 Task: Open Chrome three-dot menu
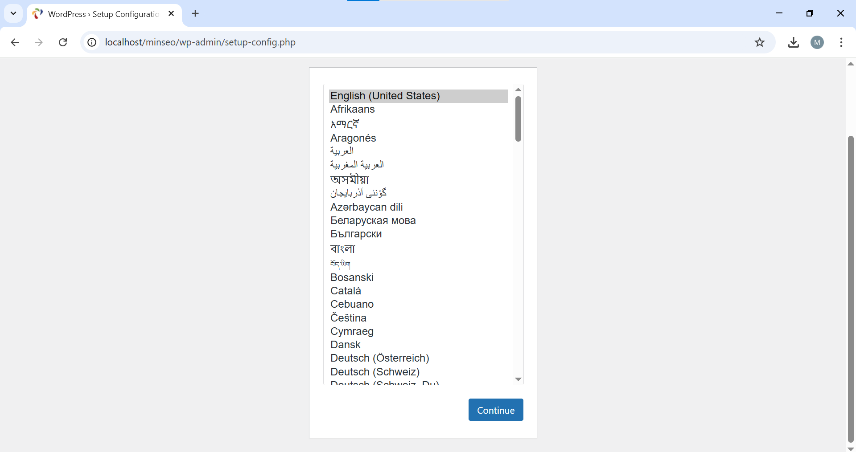tap(841, 42)
